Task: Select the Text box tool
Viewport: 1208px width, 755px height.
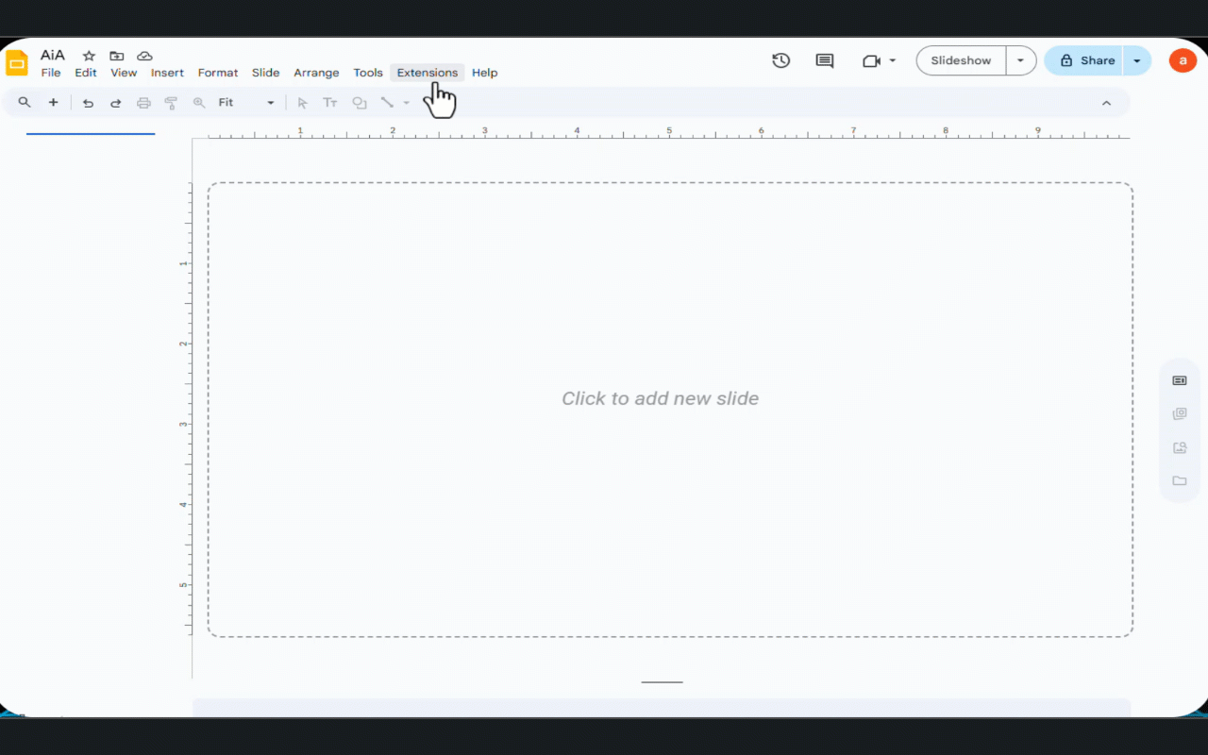Action: [x=329, y=102]
